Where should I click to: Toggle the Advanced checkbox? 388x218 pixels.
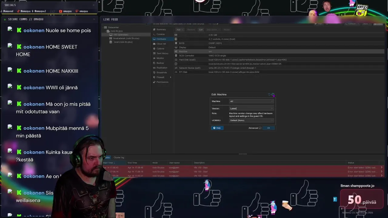pos(260,128)
